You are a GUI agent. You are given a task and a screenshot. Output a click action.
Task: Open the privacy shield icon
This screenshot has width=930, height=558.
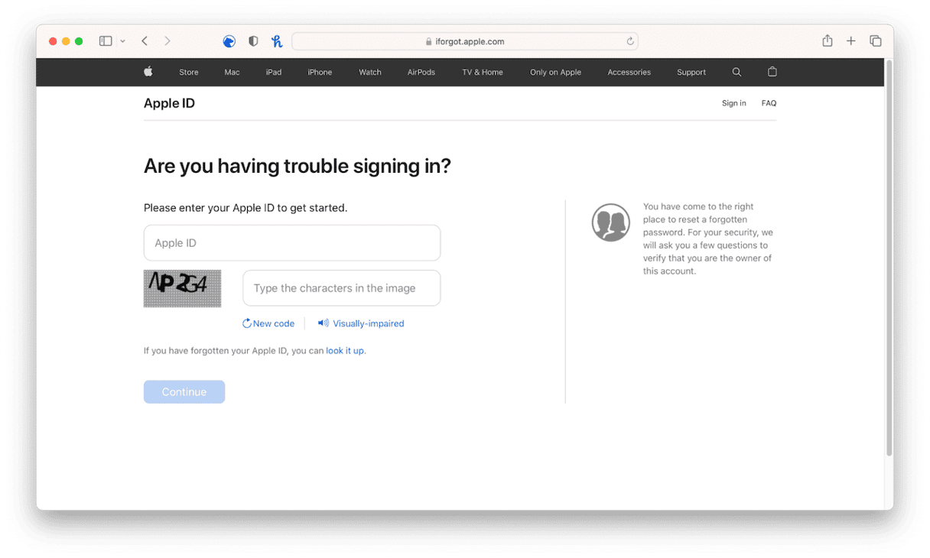253,41
